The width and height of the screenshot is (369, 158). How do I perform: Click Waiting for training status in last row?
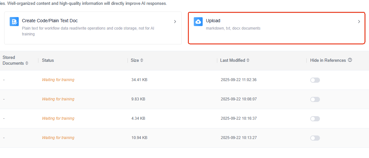coord(58,138)
